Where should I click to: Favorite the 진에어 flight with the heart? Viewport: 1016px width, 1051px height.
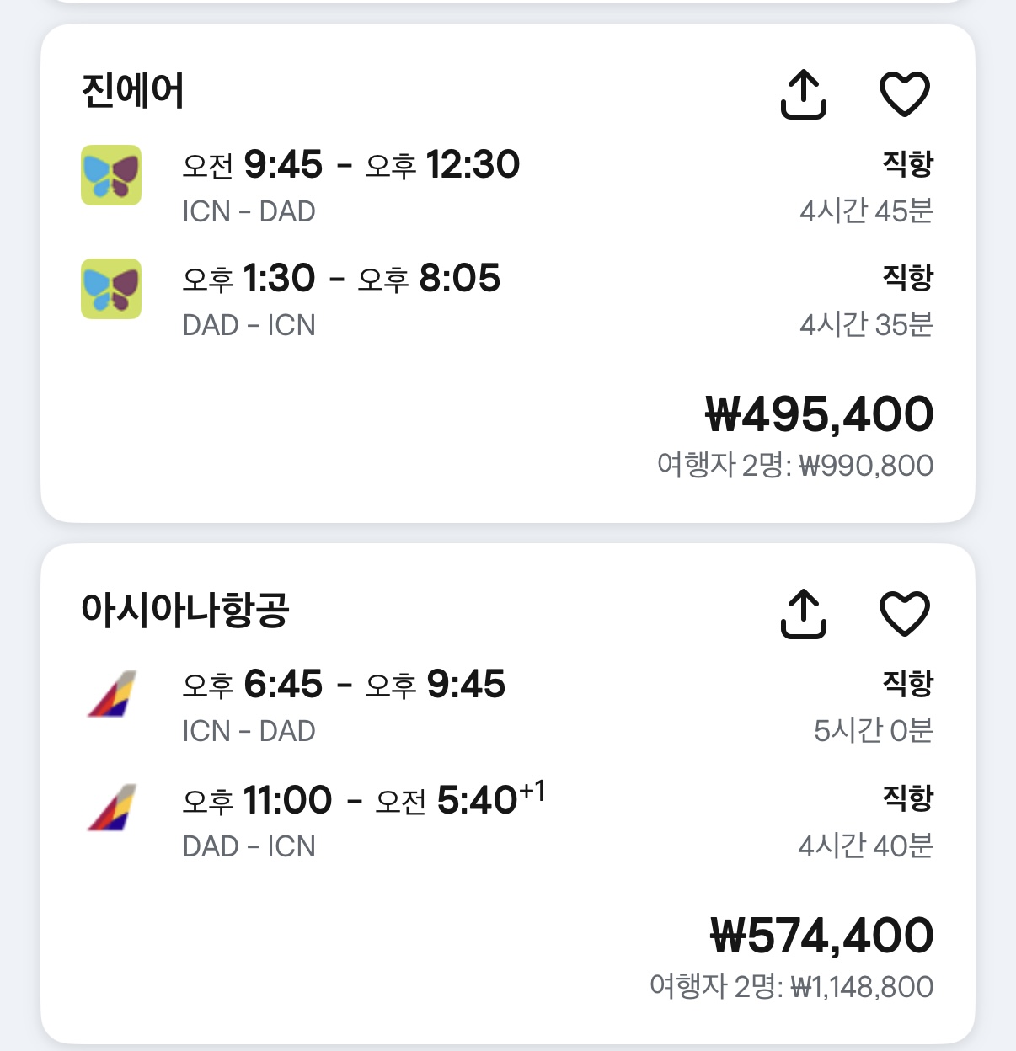coord(904,93)
